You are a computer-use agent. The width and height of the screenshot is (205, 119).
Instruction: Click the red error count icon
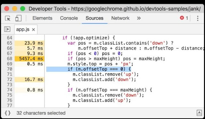182,18
